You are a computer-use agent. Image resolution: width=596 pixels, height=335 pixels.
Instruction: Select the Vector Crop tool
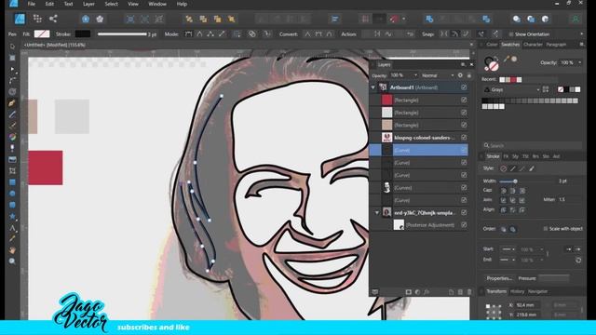click(x=12, y=170)
